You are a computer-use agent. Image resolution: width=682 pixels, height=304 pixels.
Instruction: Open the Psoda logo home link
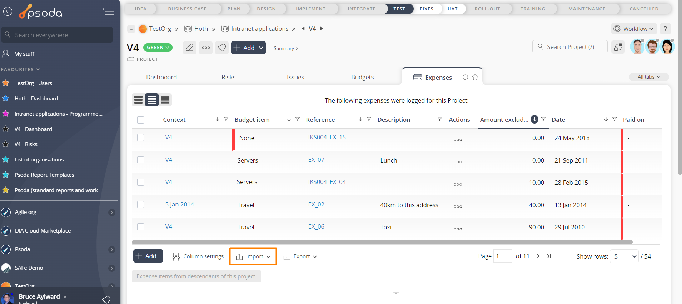41,12
